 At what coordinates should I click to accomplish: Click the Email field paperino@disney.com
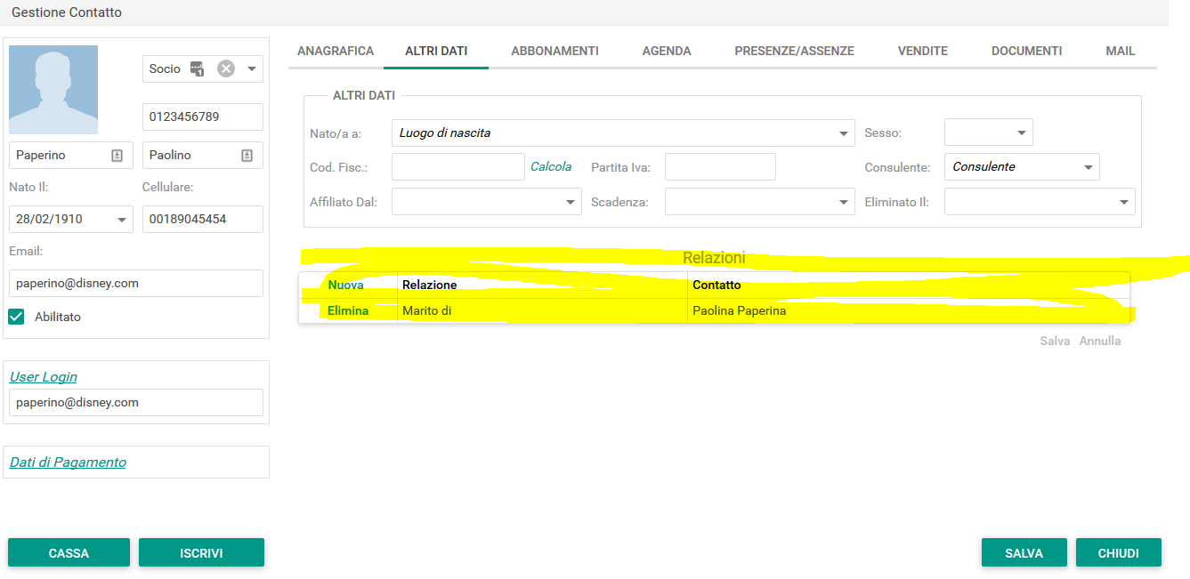136,283
